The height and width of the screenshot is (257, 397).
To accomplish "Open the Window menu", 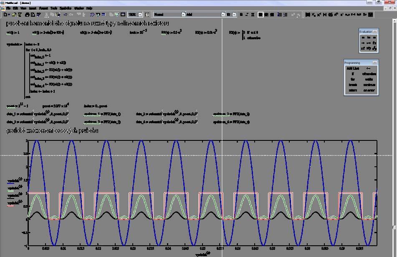I will [79, 8].
